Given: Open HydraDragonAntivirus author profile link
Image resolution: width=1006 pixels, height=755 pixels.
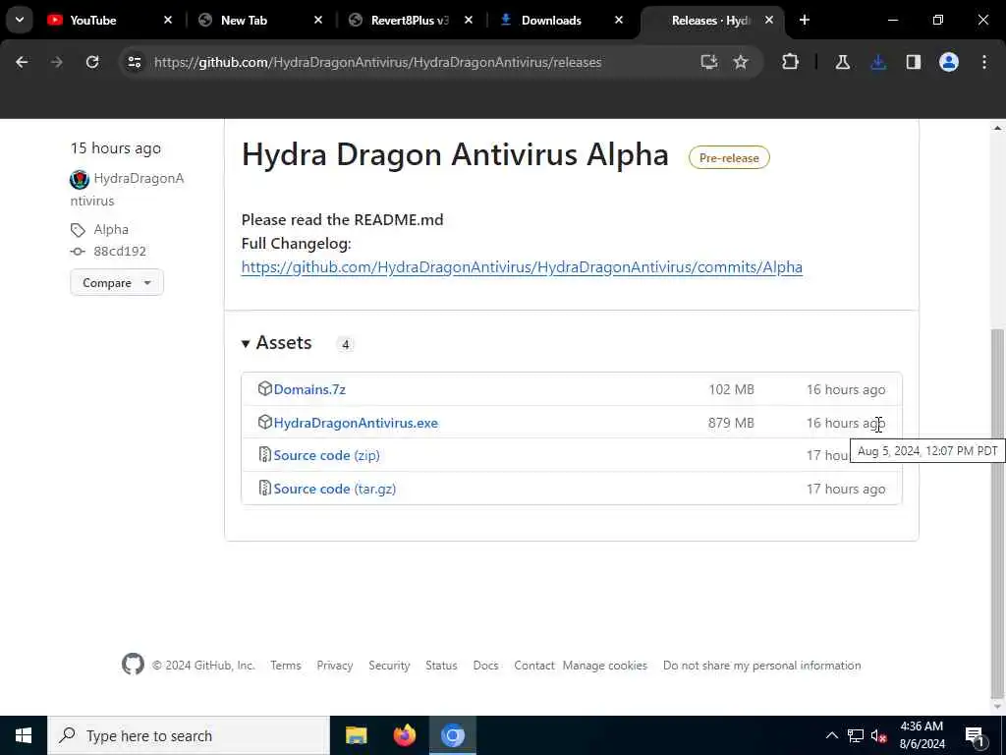Looking at the screenshot, I should click(127, 190).
